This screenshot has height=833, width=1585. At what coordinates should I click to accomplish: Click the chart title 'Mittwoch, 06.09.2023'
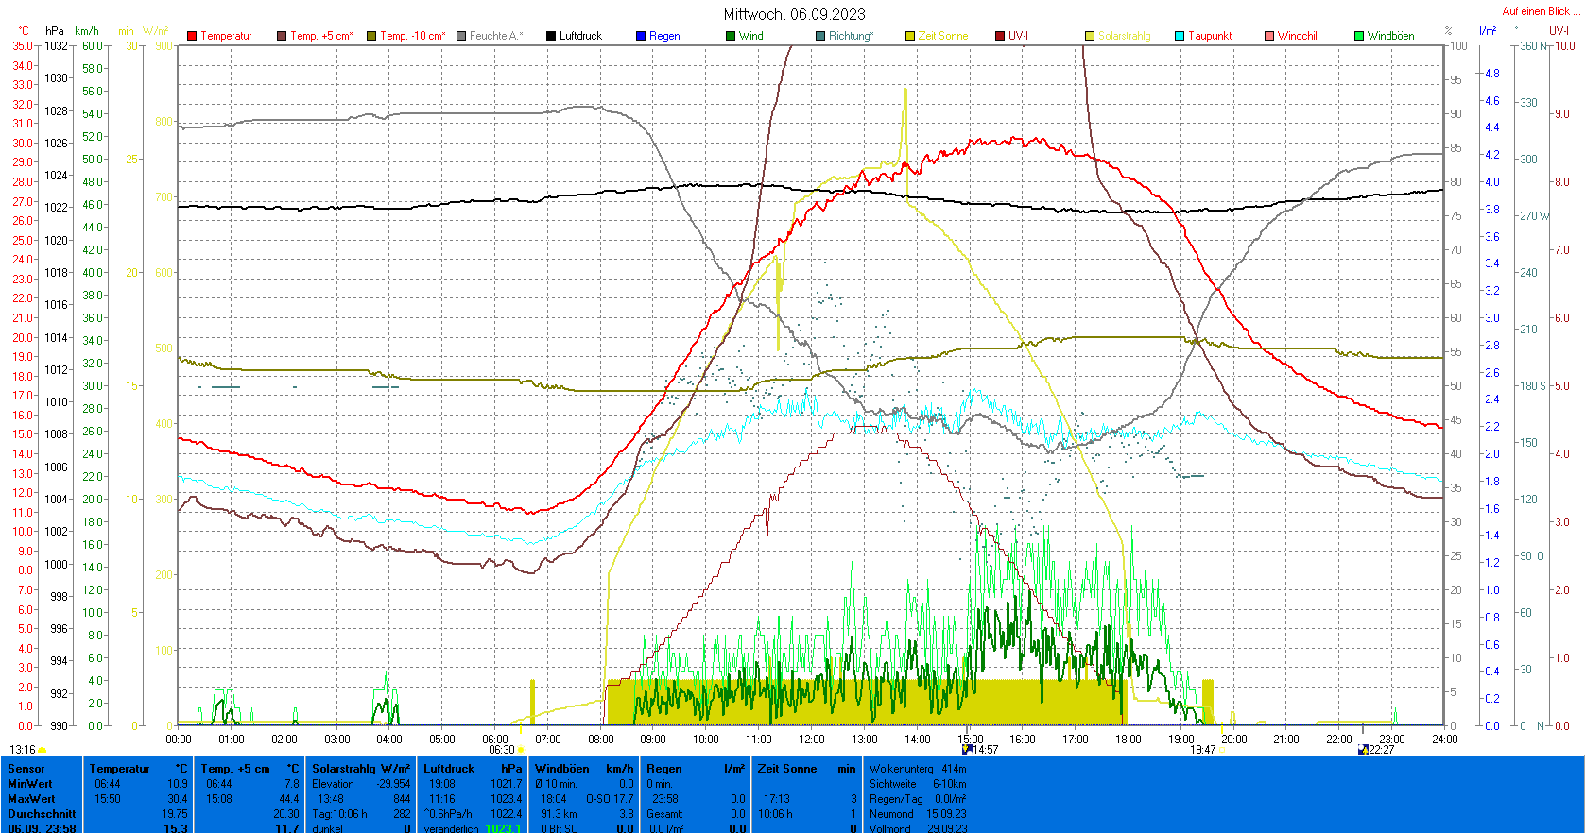794,14
